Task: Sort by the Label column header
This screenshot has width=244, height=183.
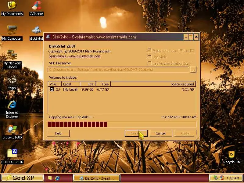Action: [71, 84]
